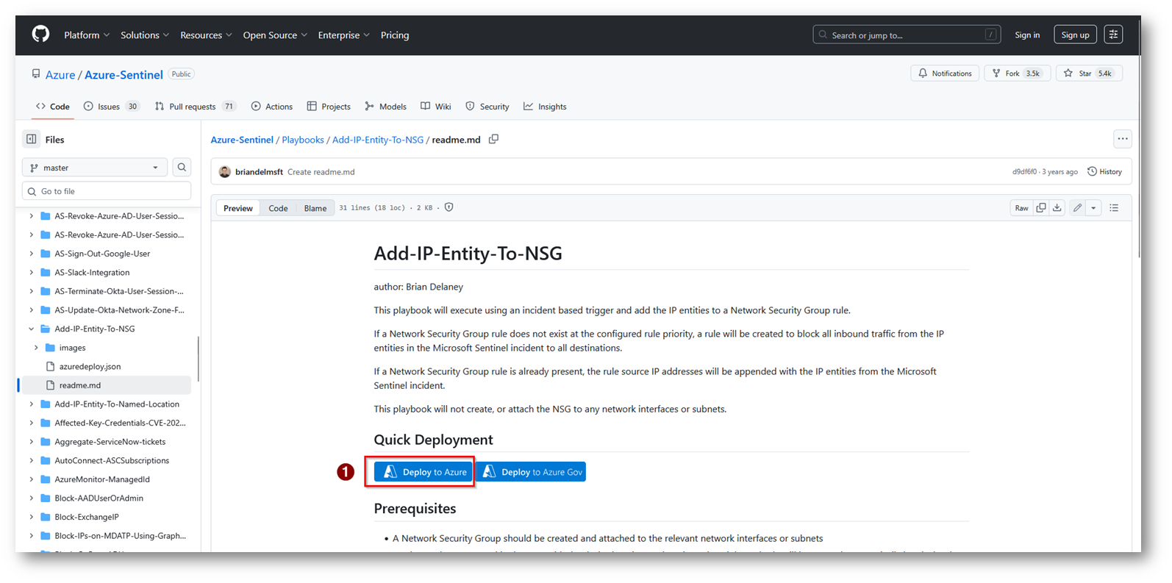This screenshot has width=1172, height=583.
Task: Open the master branch dropdown
Action: [x=95, y=168]
